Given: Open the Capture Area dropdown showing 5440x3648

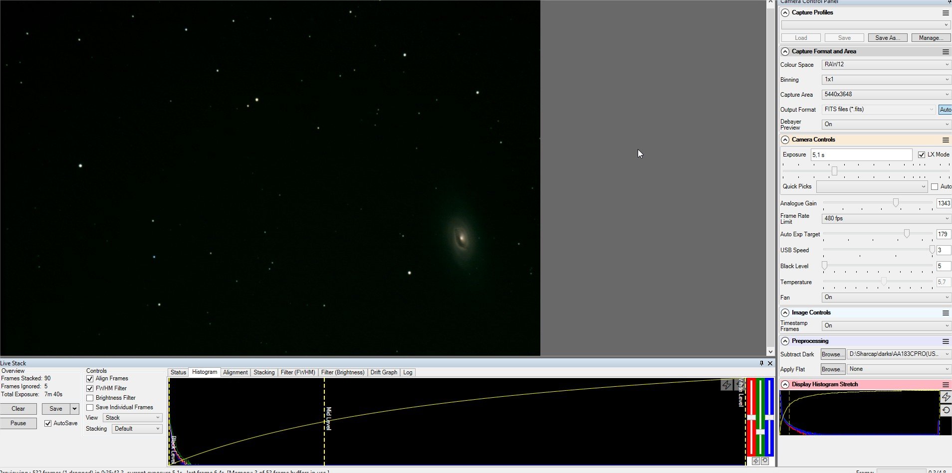Looking at the screenshot, I should click(x=886, y=95).
